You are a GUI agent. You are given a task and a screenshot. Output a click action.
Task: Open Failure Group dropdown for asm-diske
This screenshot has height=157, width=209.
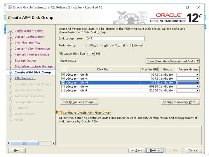[x=188, y=86]
